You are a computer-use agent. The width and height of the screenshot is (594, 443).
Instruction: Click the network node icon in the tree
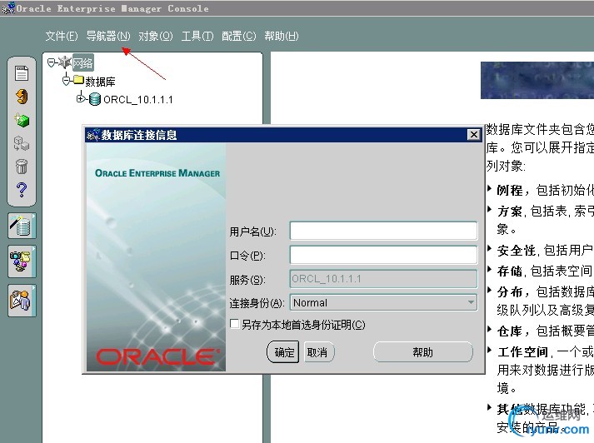pos(65,62)
